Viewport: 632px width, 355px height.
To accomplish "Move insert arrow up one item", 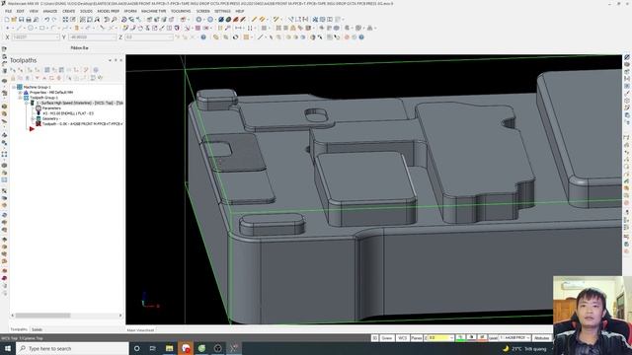I will click(44, 78).
